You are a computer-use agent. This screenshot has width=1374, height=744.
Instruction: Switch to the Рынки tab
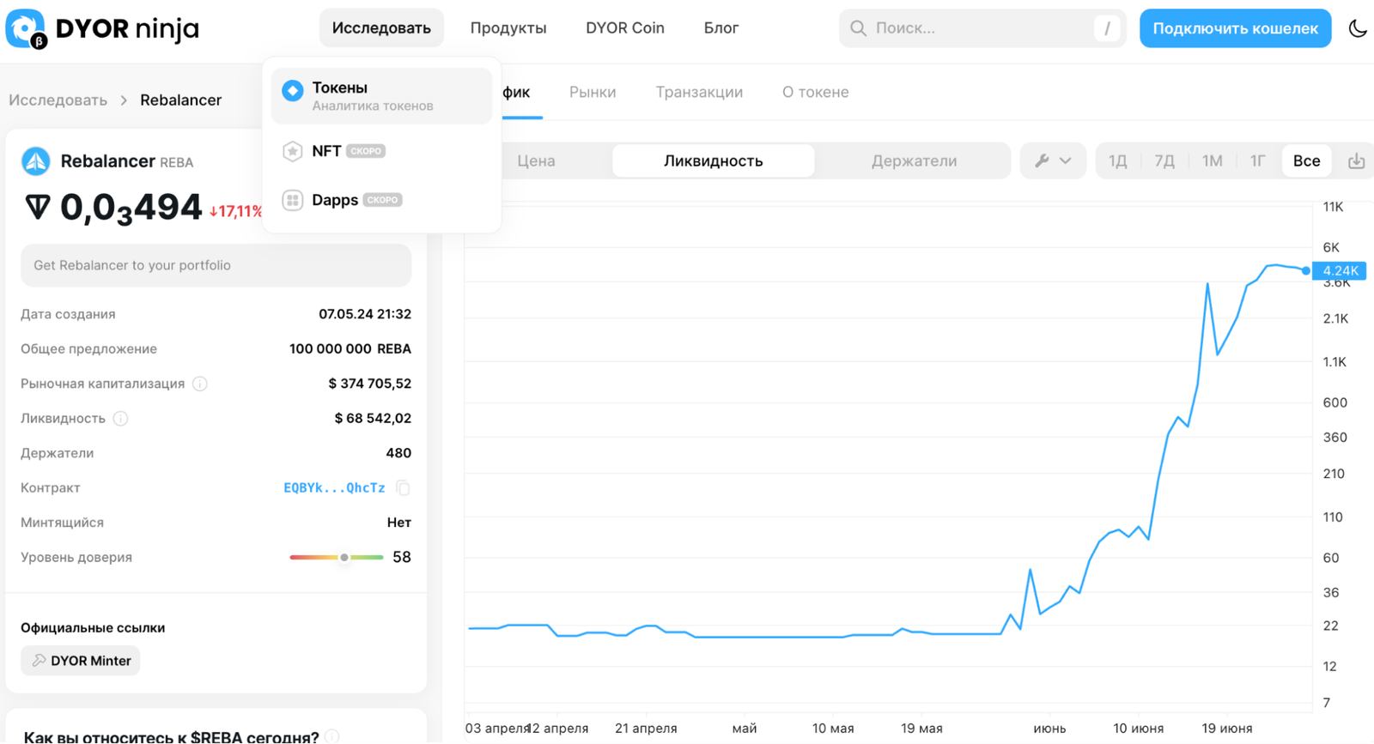click(593, 92)
